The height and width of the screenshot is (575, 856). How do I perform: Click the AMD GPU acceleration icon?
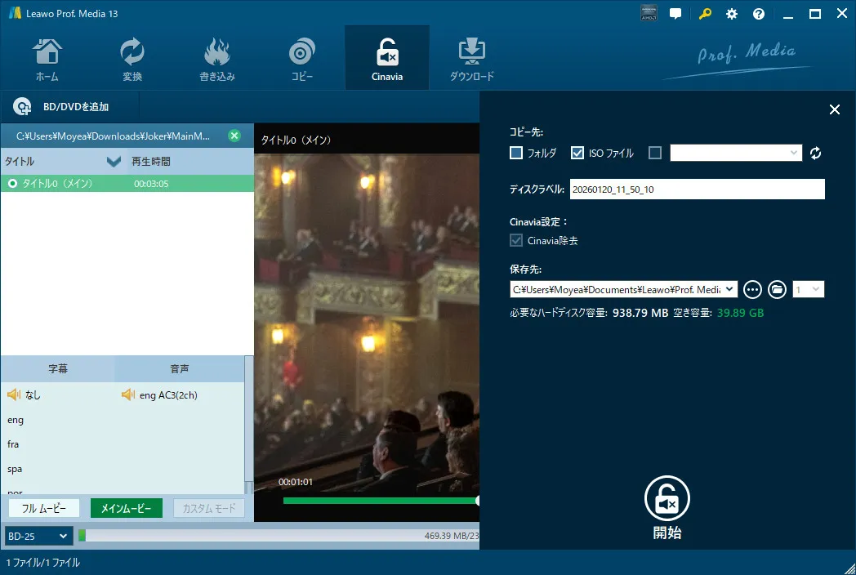(649, 14)
